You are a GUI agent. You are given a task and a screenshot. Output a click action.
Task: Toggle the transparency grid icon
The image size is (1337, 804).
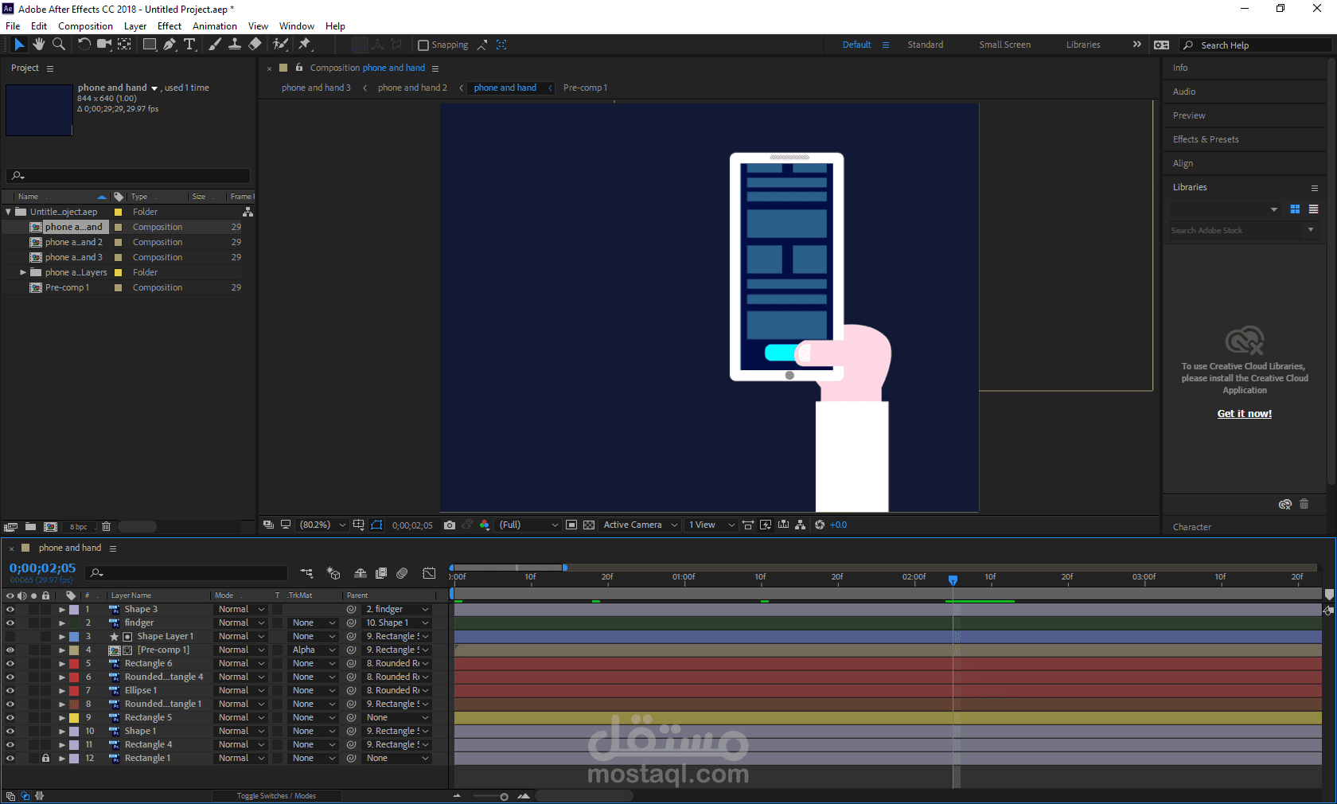coord(589,525)
